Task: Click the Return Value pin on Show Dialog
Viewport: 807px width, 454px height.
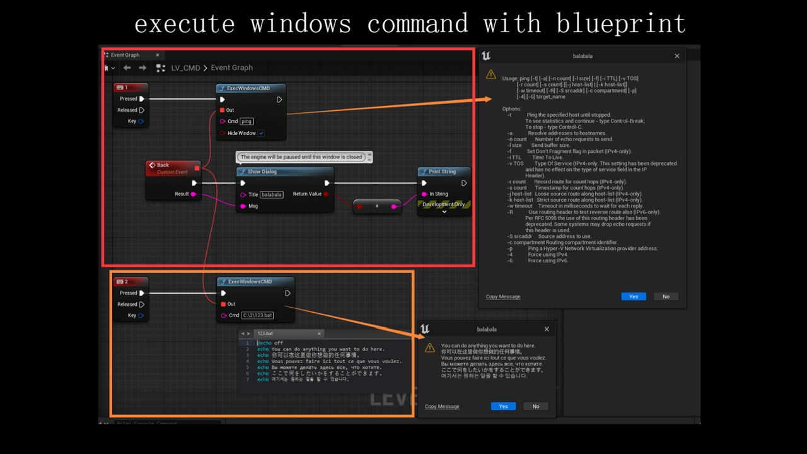Action: (x=326, y=194)
